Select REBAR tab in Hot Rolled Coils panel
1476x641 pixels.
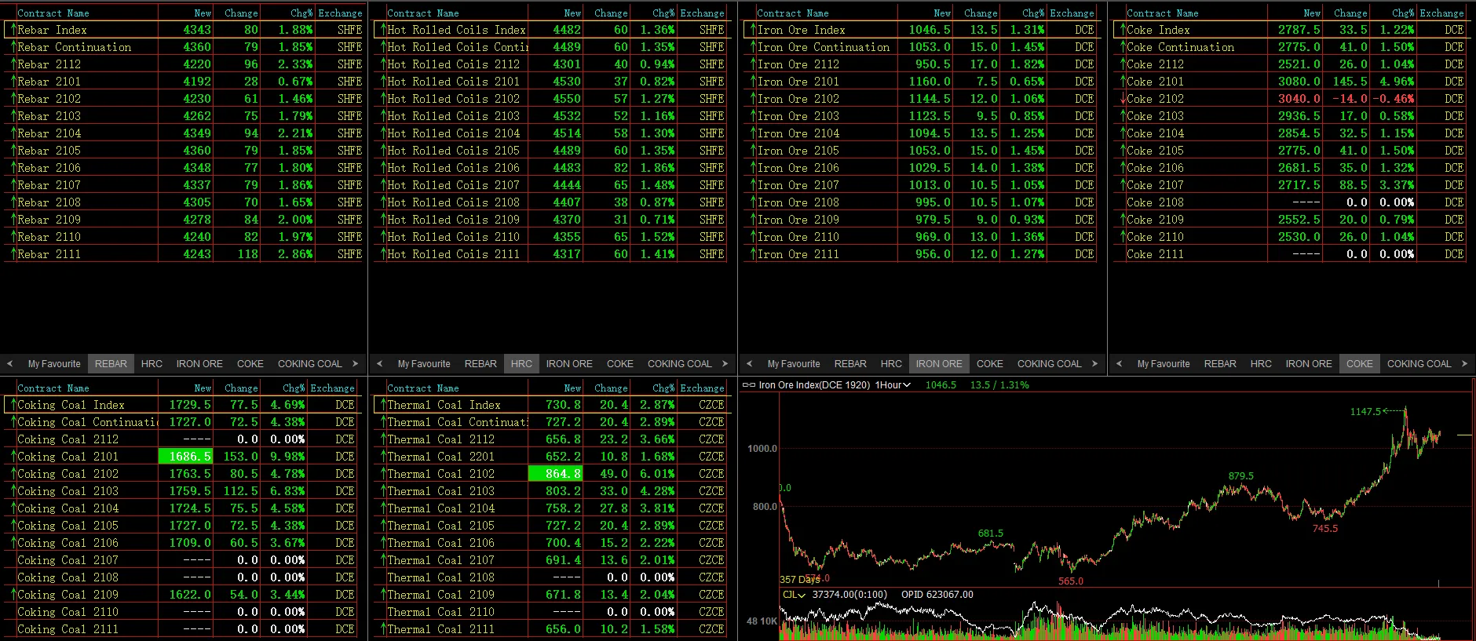[x=480, y=364]
